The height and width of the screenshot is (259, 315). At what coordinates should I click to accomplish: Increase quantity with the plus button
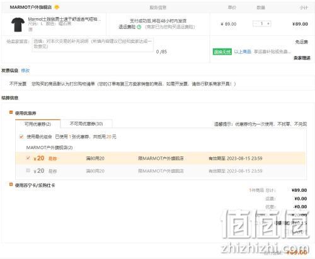268,24
